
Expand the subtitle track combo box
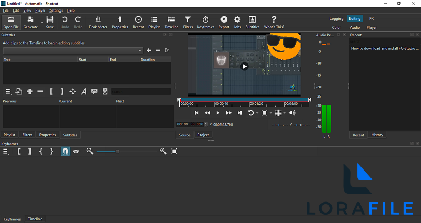[x=73, y=50]
